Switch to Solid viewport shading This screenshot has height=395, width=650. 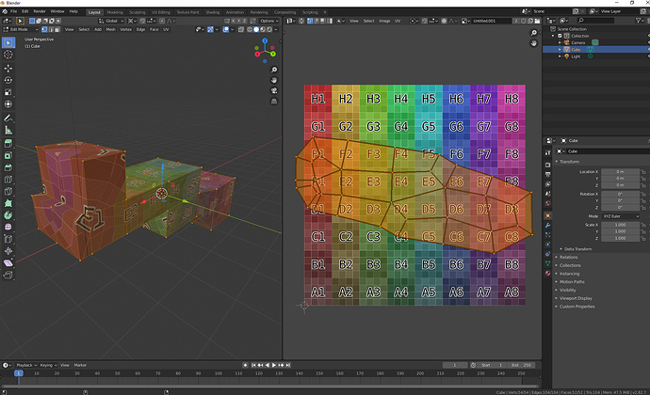pos(256,29)
